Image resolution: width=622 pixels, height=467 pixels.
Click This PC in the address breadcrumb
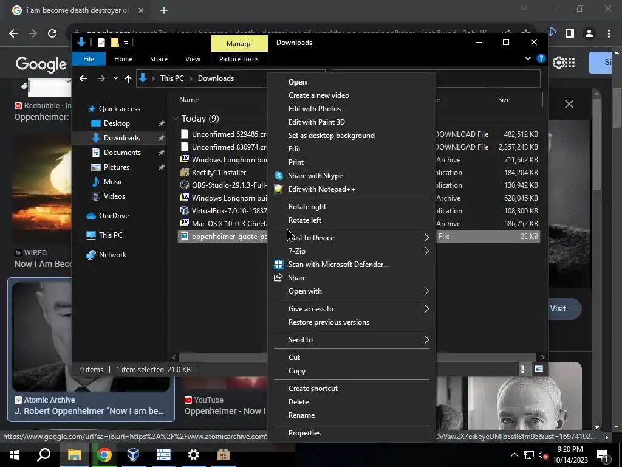[172, 78]
